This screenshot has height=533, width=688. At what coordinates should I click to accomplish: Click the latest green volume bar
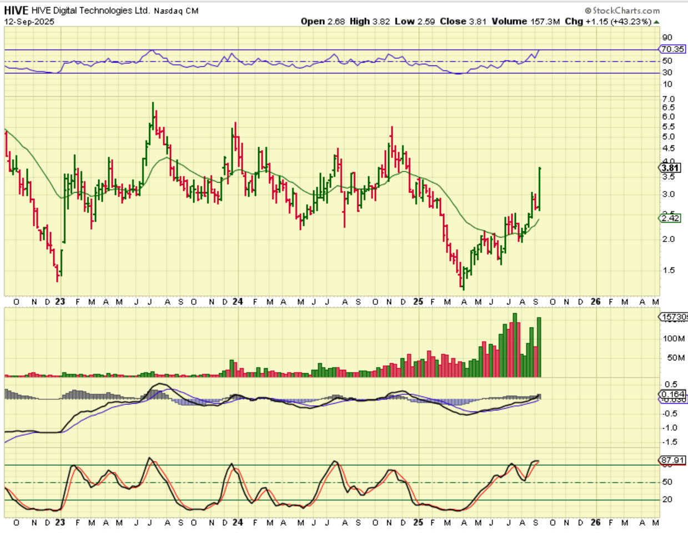[x=539, y=347]
